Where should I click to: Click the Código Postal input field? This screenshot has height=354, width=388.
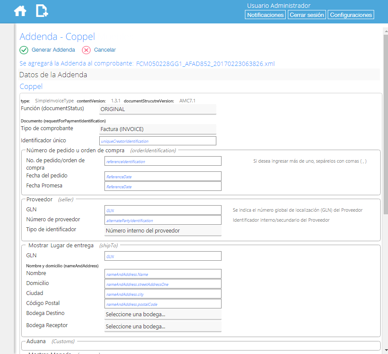point(163,304)
